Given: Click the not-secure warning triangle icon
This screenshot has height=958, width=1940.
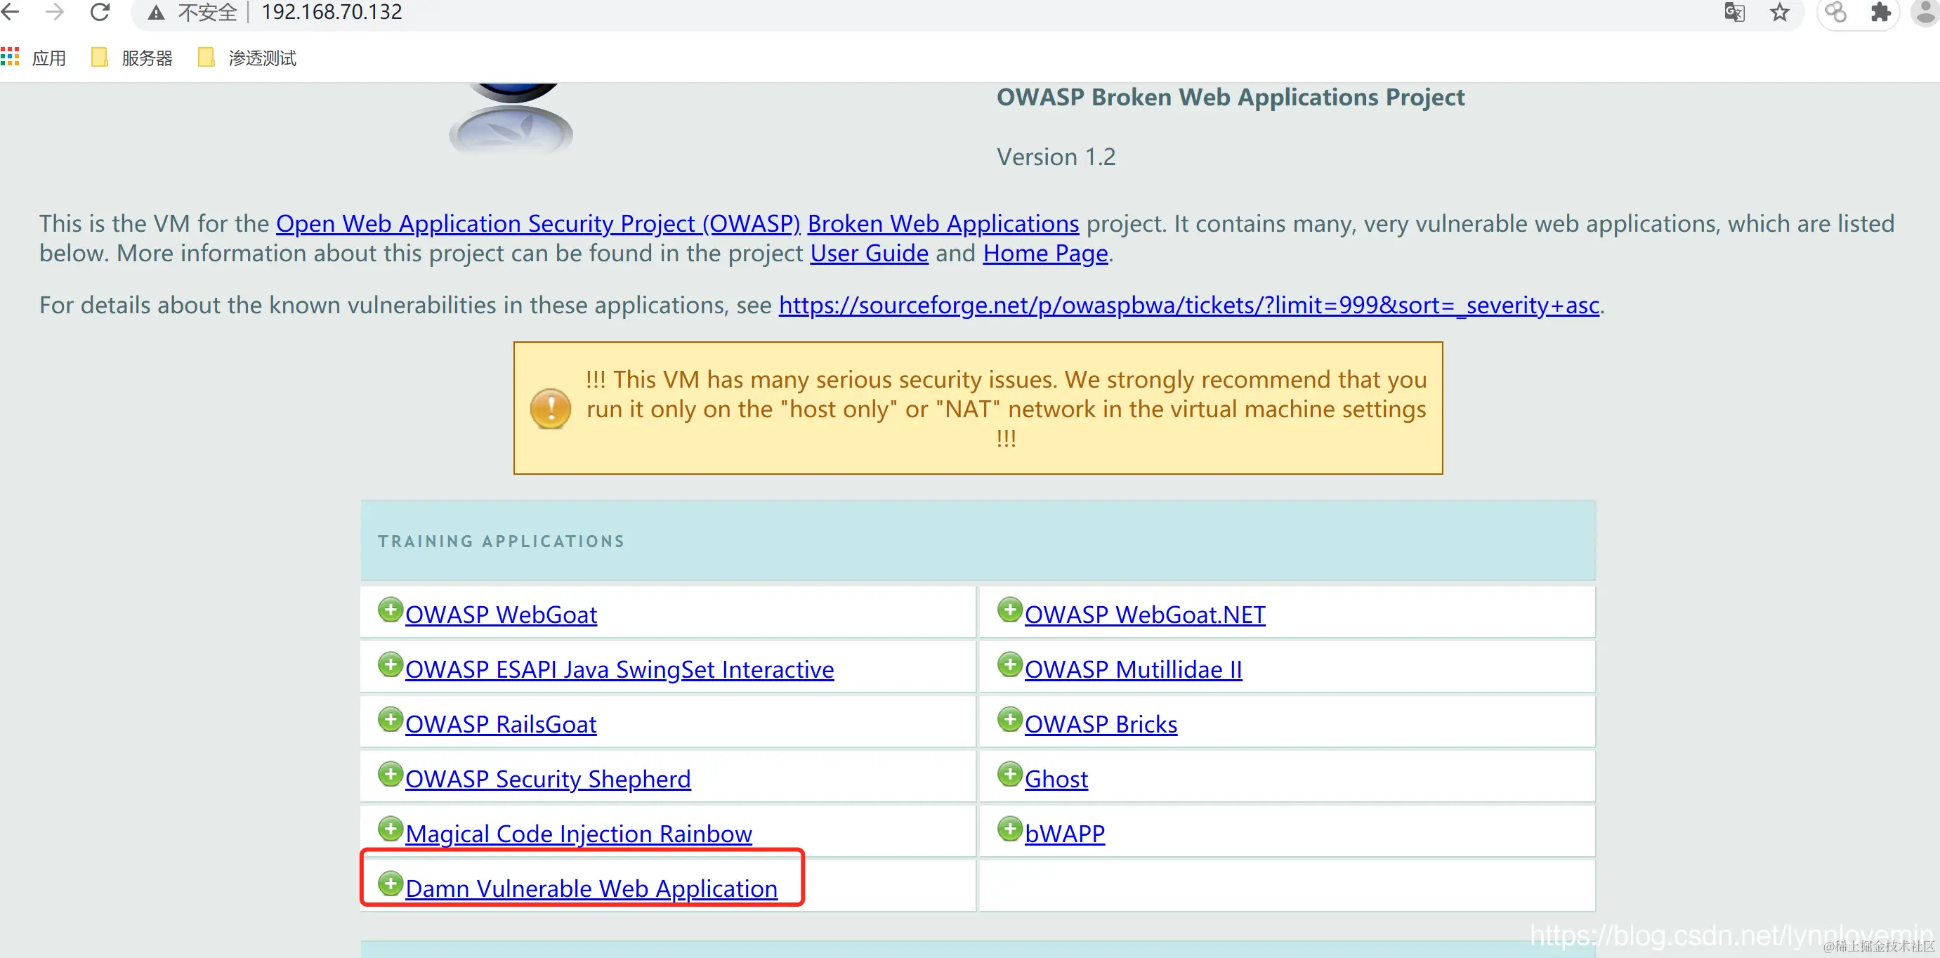Looking at the screenshot, I should tap(156, 12).
